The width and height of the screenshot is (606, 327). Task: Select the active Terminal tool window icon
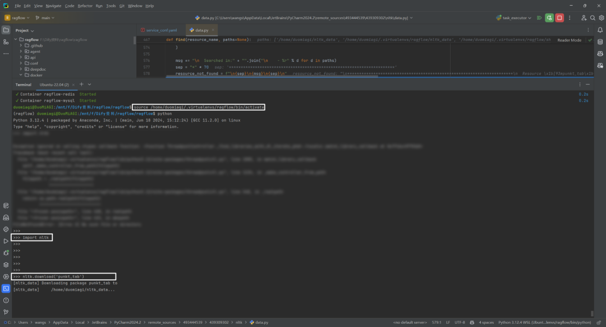[6, 288]
